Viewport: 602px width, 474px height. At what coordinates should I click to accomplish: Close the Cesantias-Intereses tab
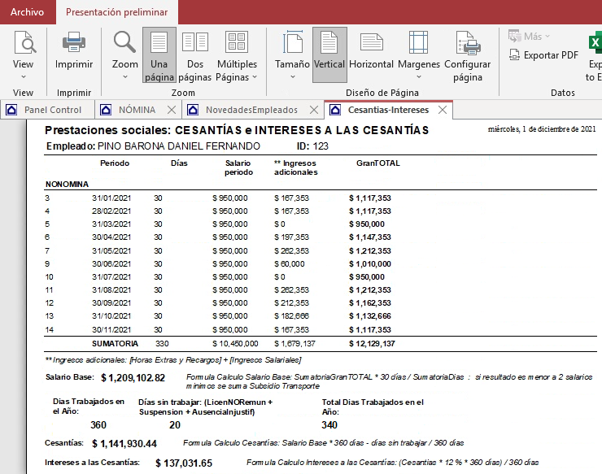(x=443, y=110)
